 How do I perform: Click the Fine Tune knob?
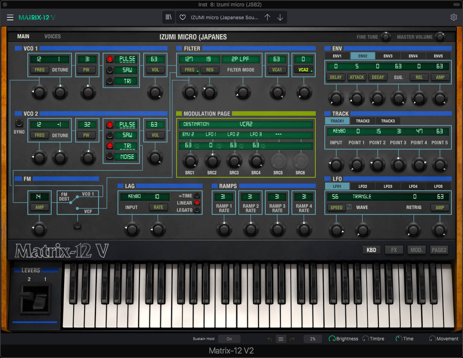[x=386, y=37]
